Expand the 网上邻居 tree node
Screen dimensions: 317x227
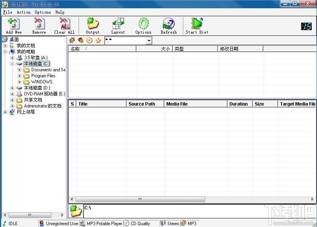coord(5,112)
